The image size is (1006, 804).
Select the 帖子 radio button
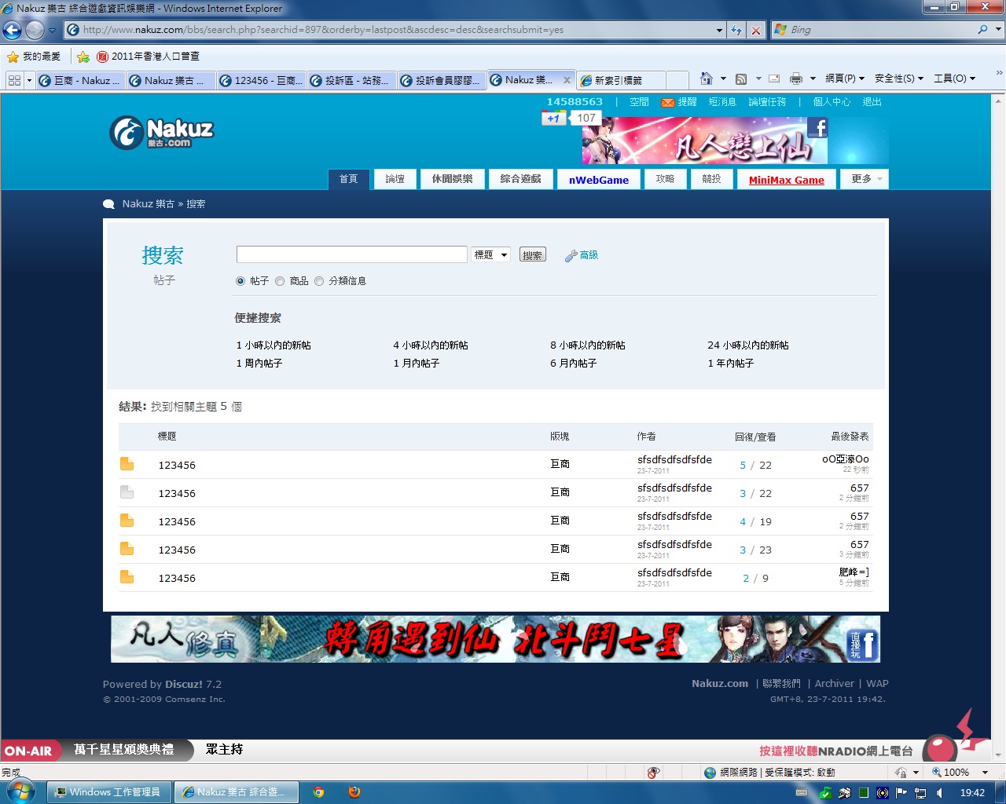tap(240, 281)
